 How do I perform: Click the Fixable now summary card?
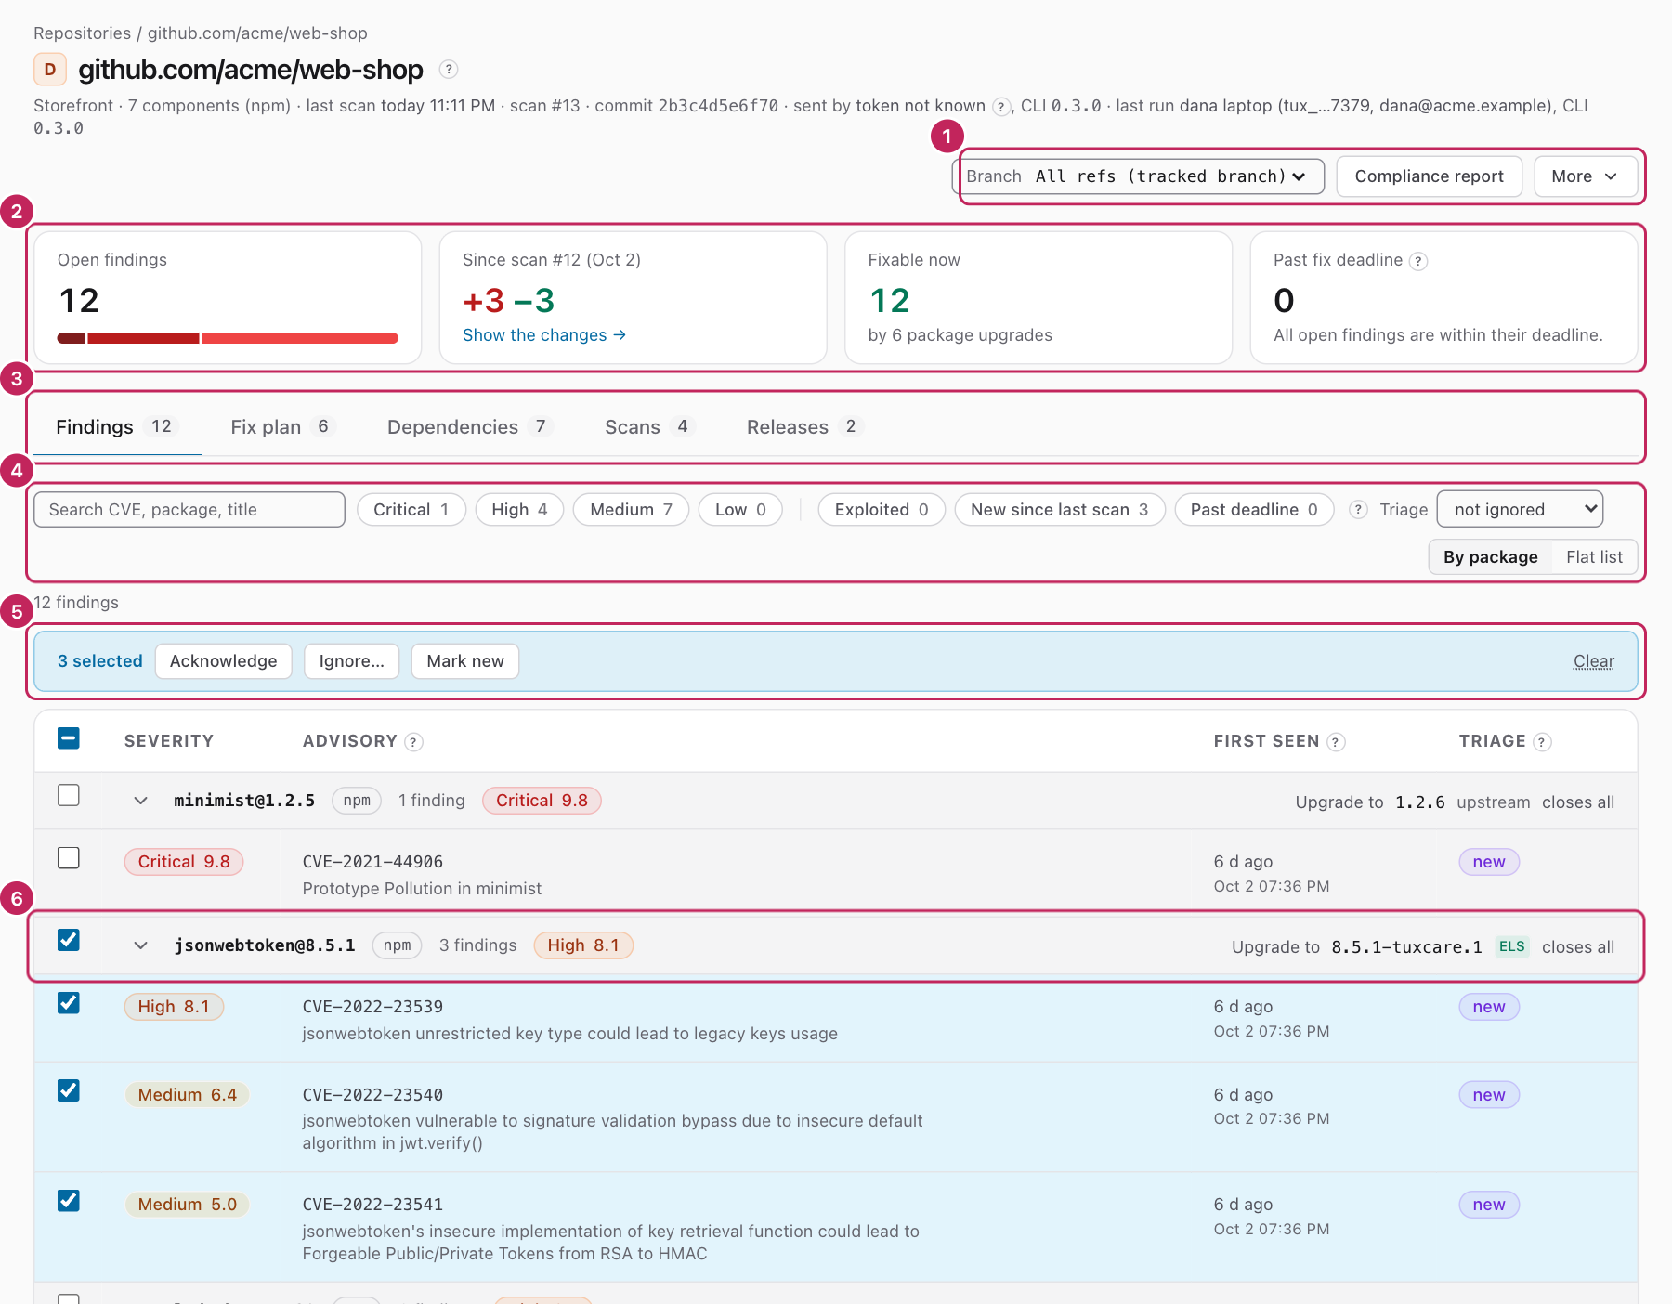pos(1038,297)
